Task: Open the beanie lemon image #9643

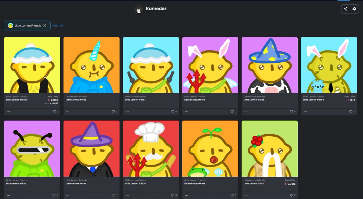Action: (x=32, y=65)
